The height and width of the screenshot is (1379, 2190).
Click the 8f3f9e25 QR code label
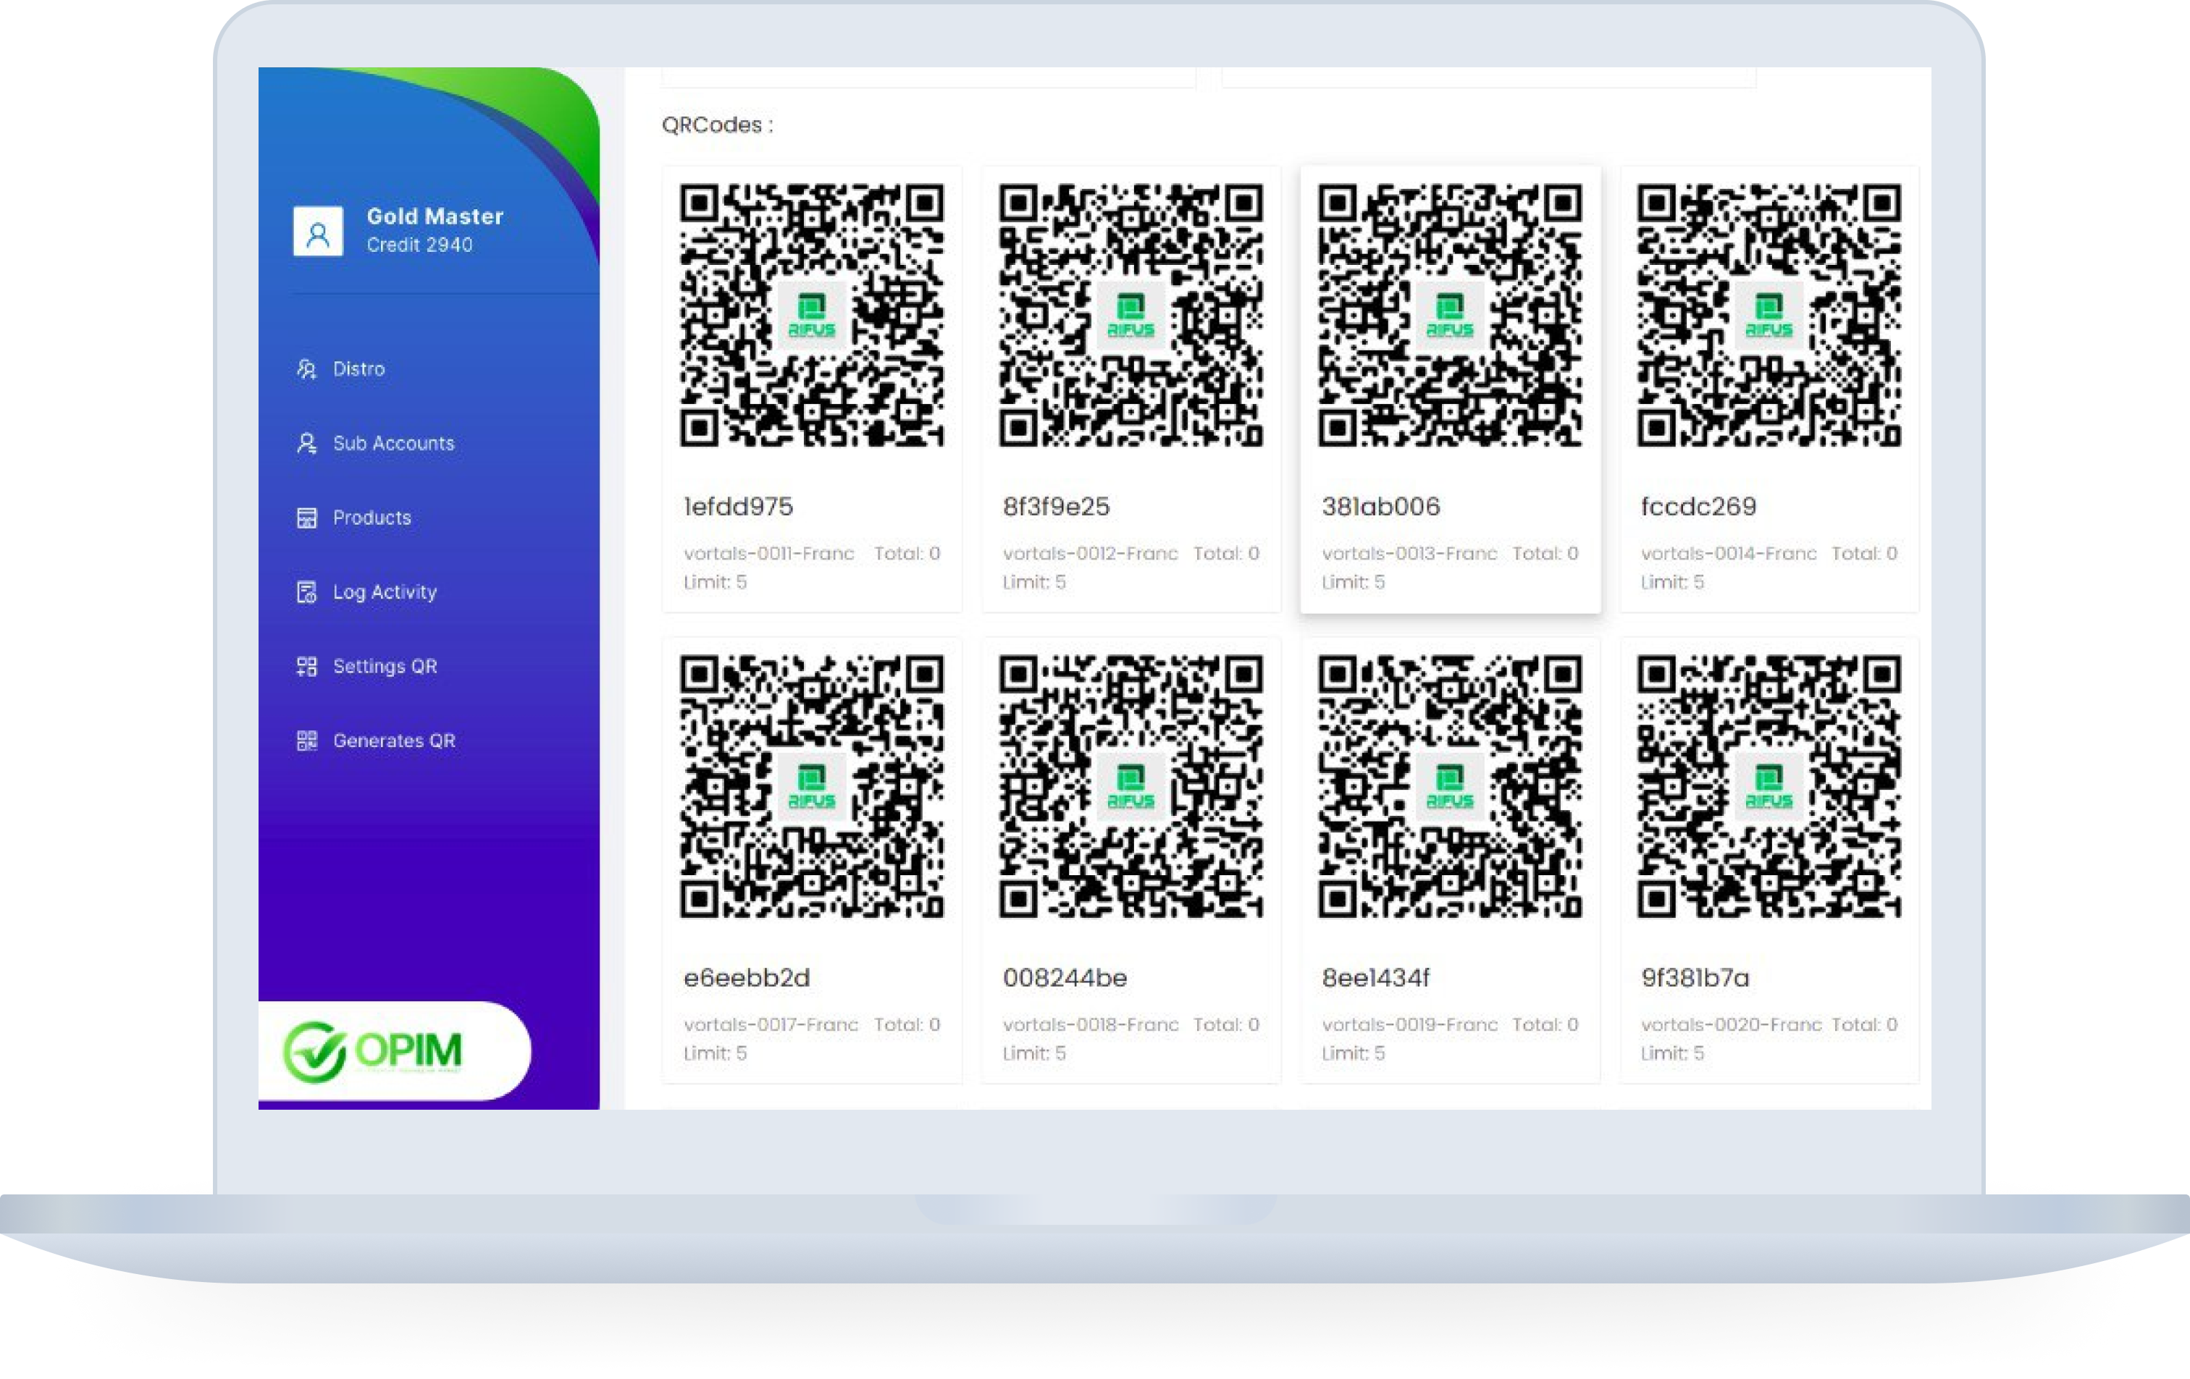[1057, 506]
